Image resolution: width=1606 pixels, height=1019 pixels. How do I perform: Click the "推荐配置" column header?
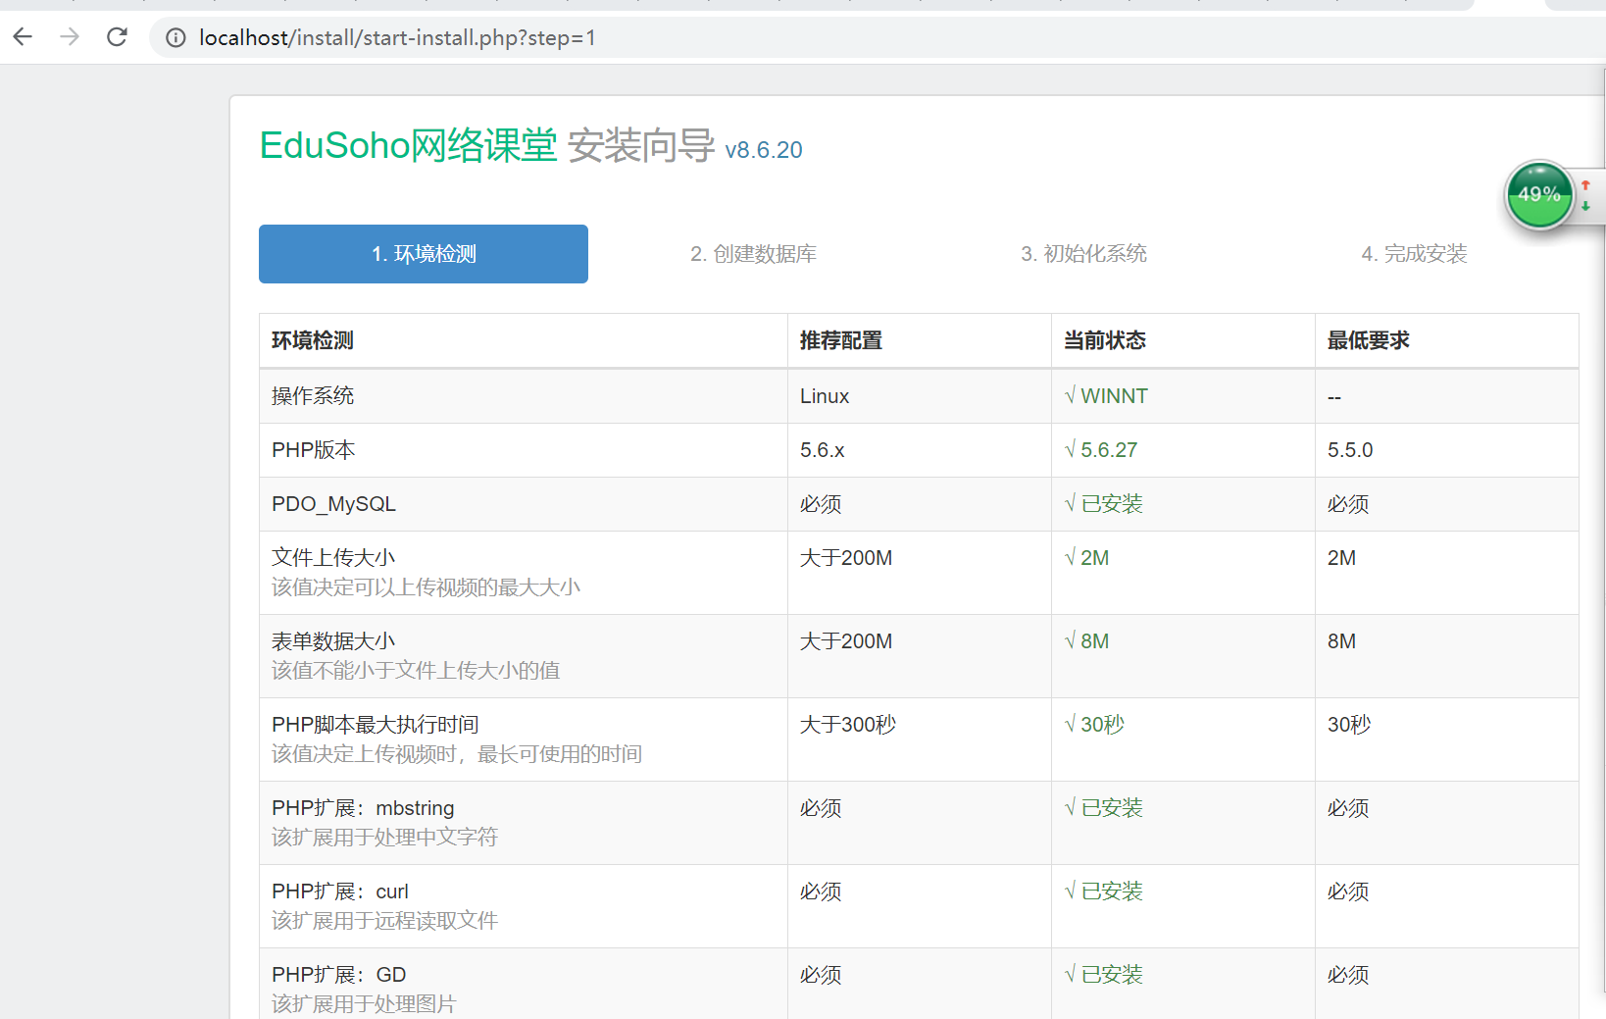[841, 340]
